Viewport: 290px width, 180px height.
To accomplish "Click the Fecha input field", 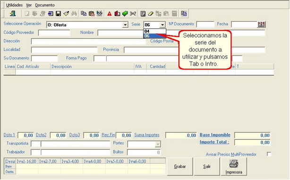I will [x=244, y=24].
